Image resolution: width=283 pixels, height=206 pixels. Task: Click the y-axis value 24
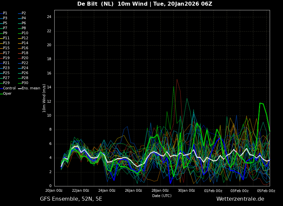tap(49, 17)
